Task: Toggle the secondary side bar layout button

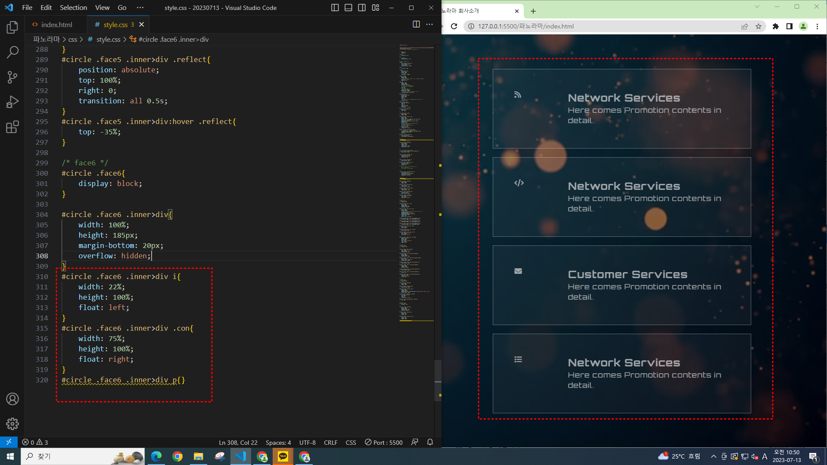Action: point(362,8)
